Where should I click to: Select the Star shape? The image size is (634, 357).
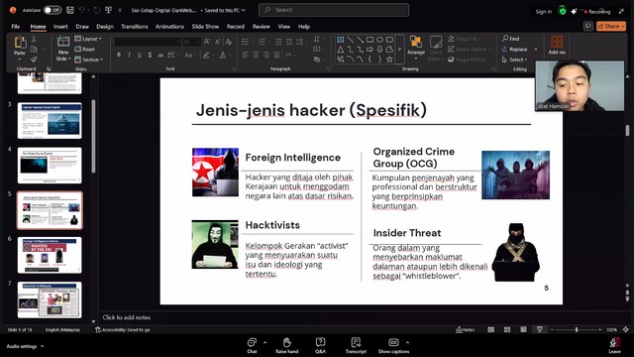389,59
